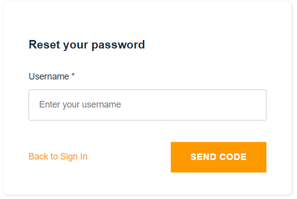This screenshot has height=199, width=297.
Task: Click the SEND CODE button label text
Action: pos(218,157)
